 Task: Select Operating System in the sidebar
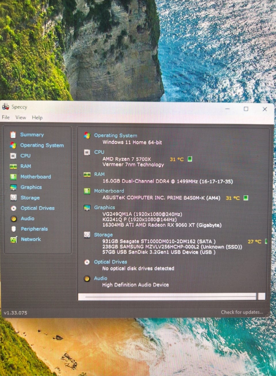click(42, 145)
